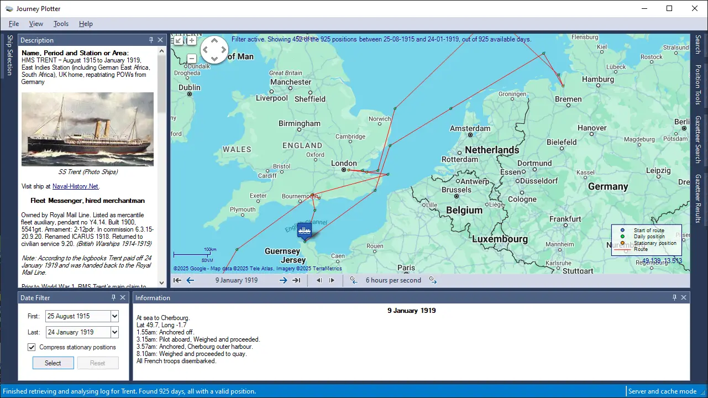
Task: Click the route point near Norwich on the map
Action: pos(395,108)
